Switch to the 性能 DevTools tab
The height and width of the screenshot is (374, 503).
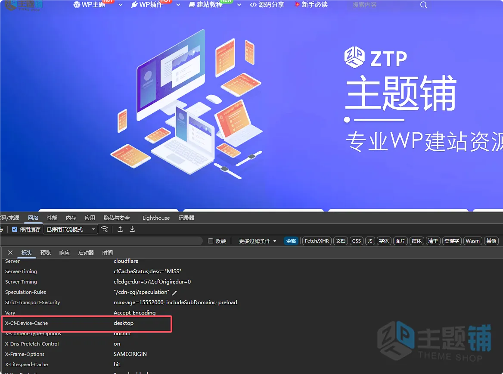pyautogui.click(x=52, y=218)
